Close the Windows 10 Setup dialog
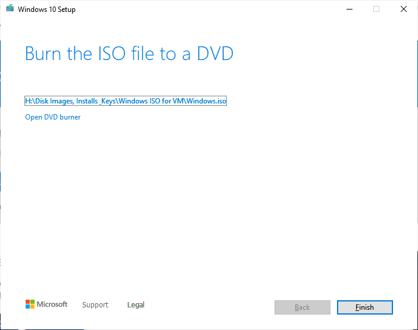The image size is (418, 330). pos(404,9)
